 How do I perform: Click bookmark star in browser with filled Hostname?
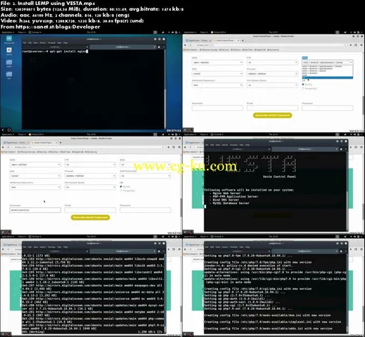pyautogui.click(x=163, y=147)
